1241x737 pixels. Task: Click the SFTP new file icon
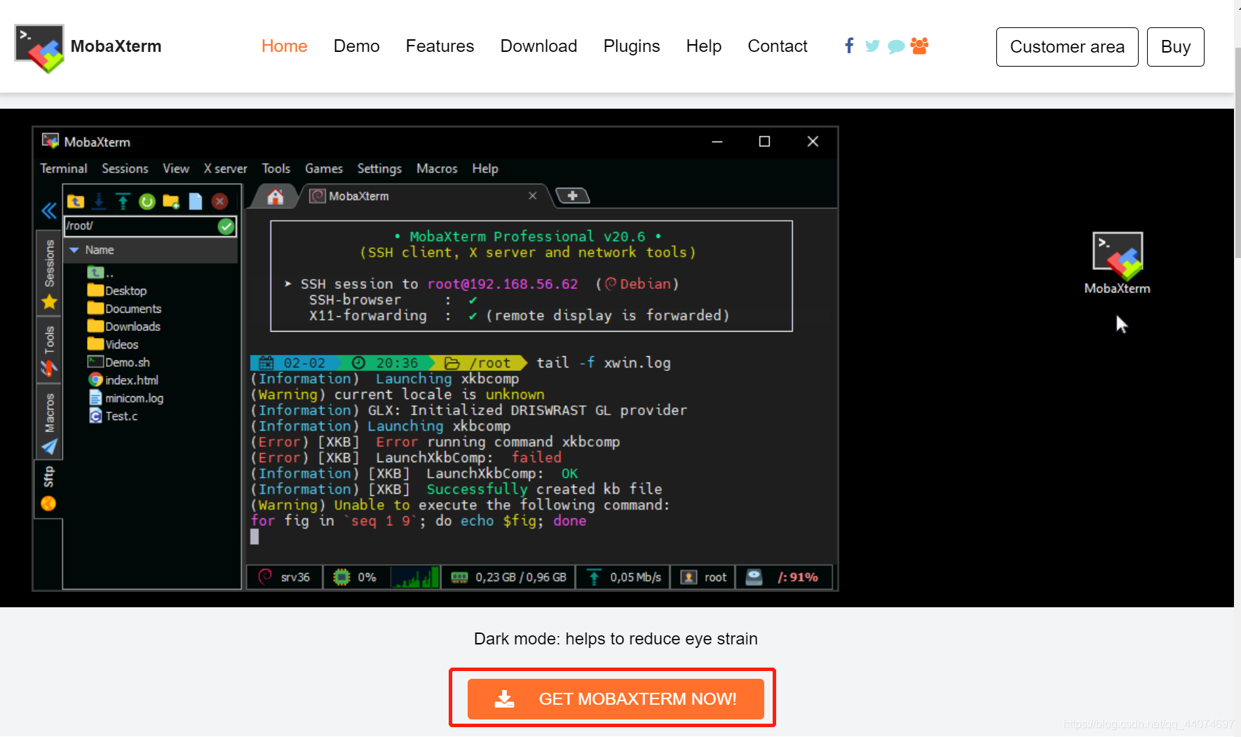[x=196, y=202]
